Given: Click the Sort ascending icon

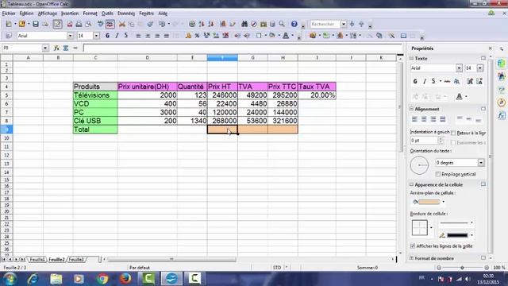Looking at the screenshot, I should coord(202,24).
